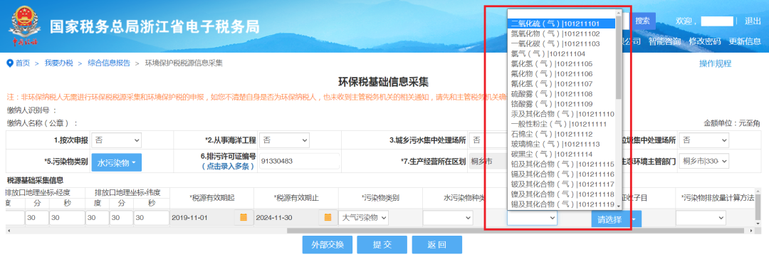This screenshot has width=769, height=267.
Task: Select 氮氧化物（气）|101211102 option
Action: coord(561,34)
